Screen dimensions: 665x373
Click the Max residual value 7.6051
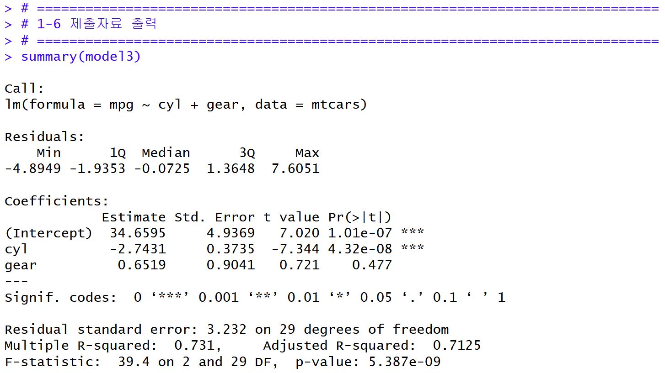[x=295, y=168]
